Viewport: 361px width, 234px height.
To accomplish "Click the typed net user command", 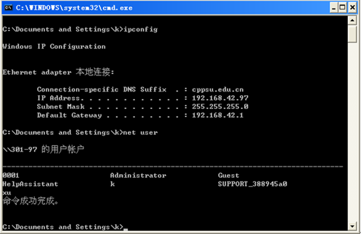I will click(141, 133).
